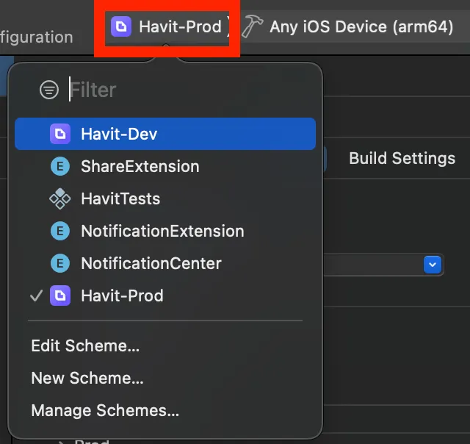Open Manage Schemes… option

(105, 411)
